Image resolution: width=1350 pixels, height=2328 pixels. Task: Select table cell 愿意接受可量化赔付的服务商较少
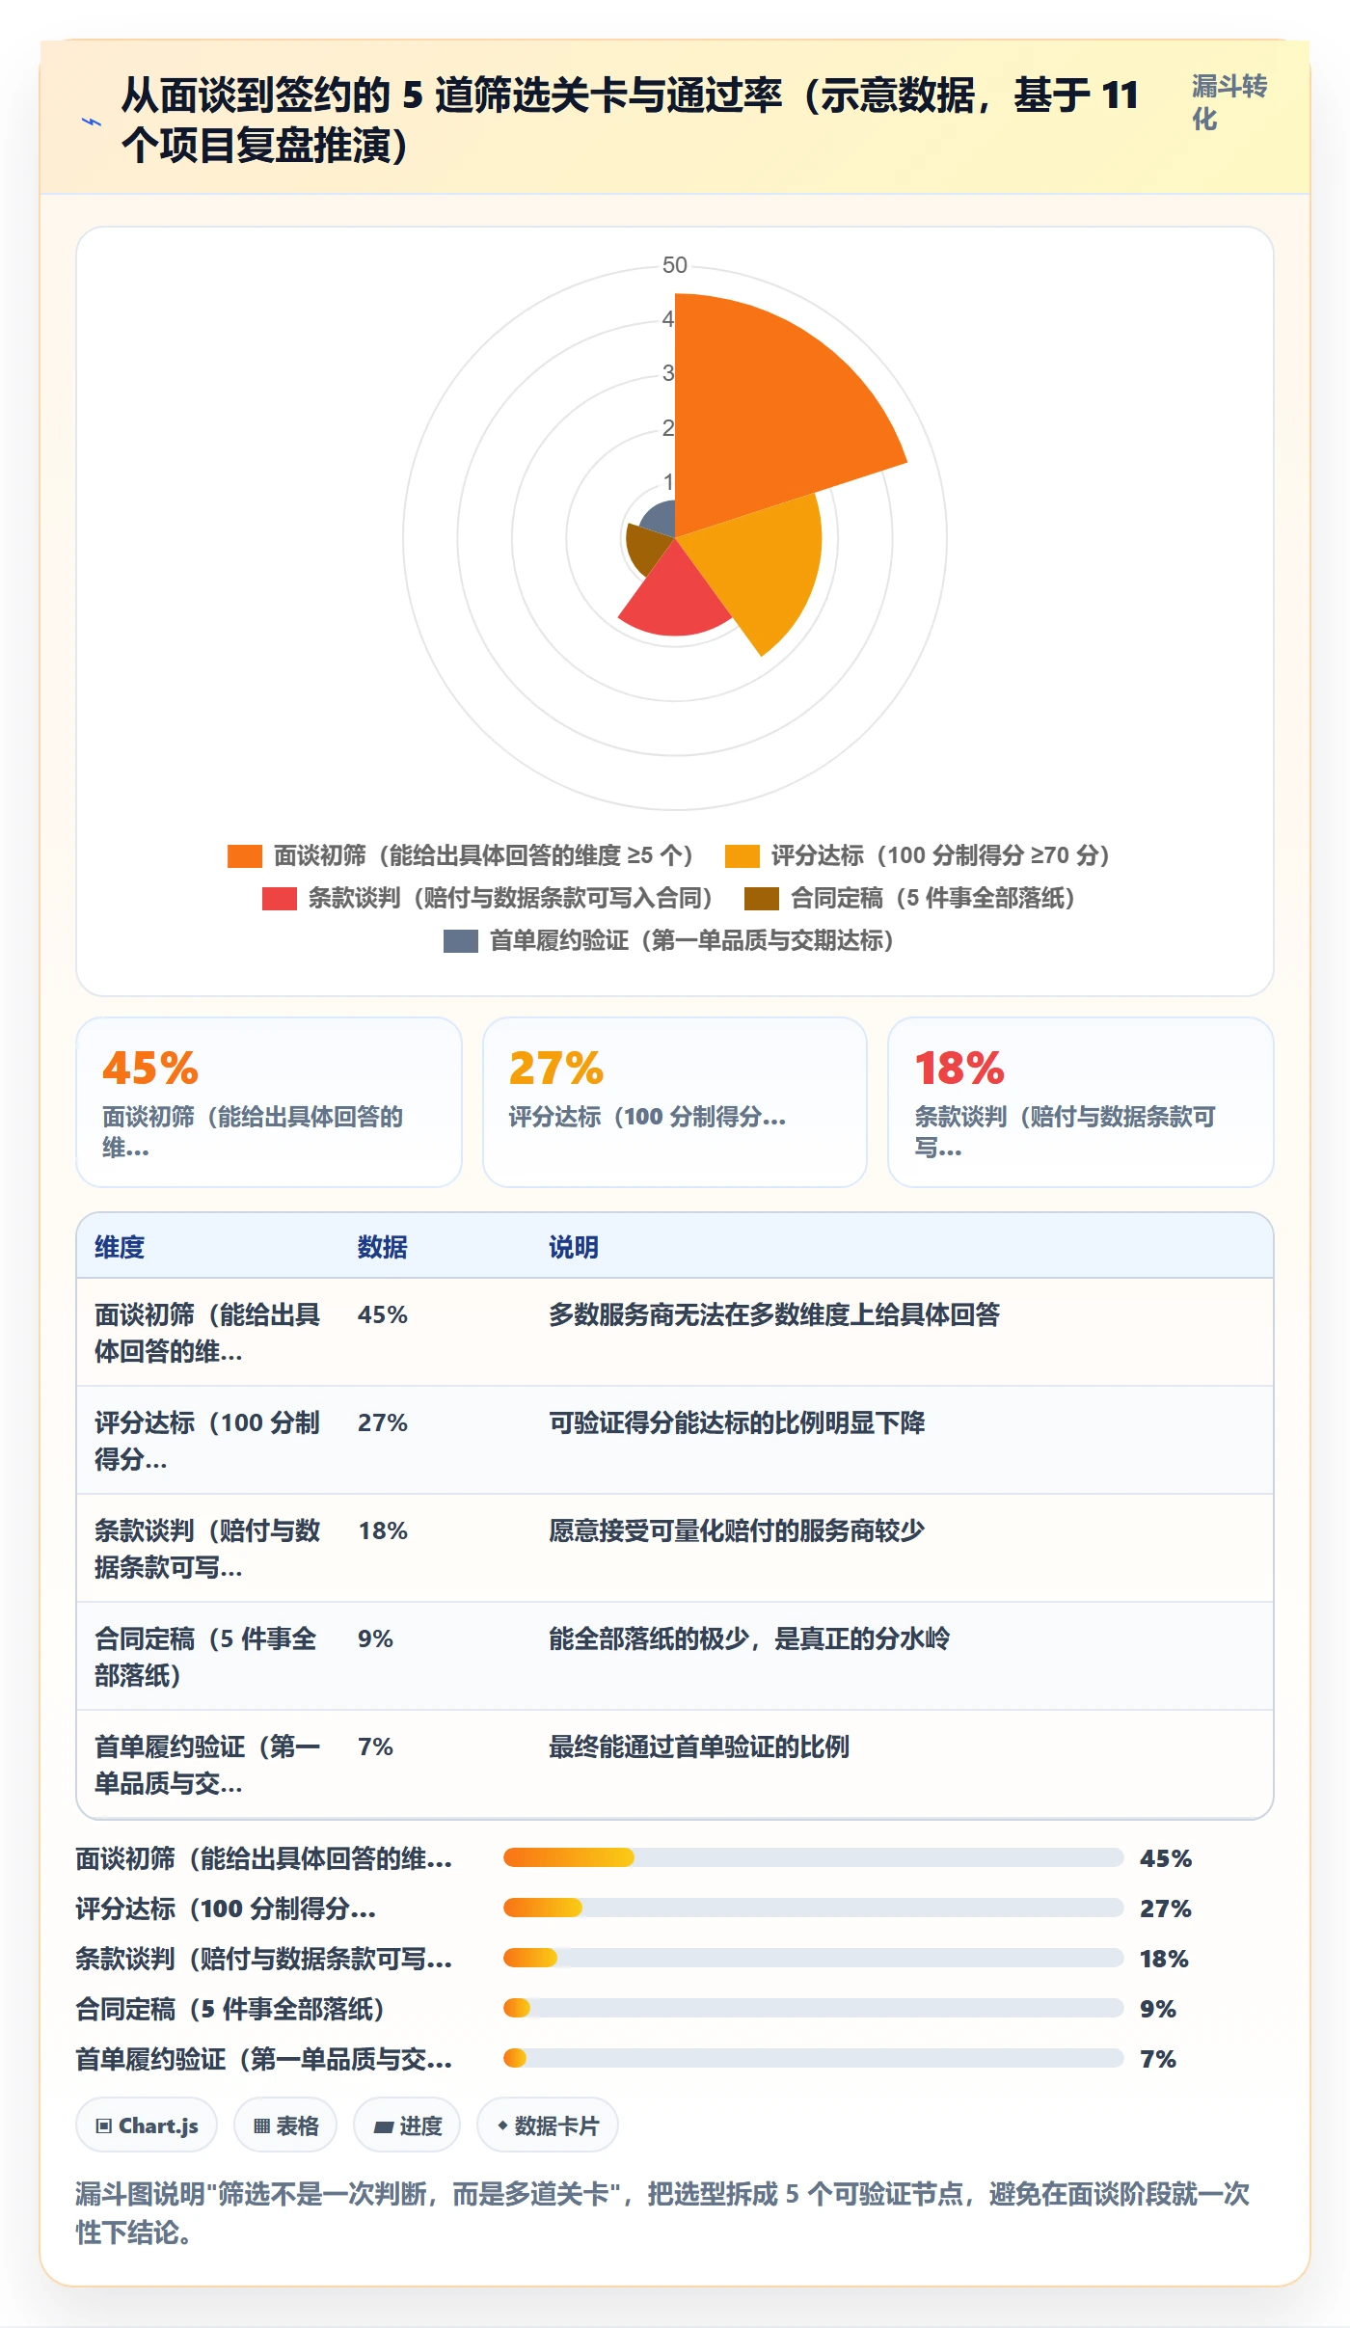click(737, 1530)
